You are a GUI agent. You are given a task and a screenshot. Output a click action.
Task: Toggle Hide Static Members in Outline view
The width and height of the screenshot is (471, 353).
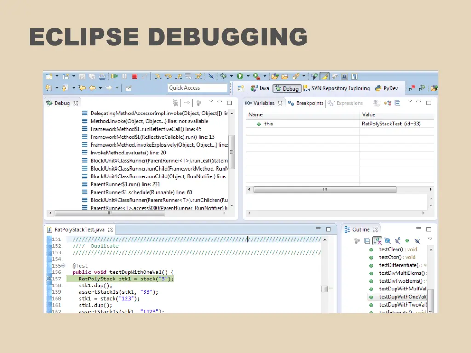397,240
